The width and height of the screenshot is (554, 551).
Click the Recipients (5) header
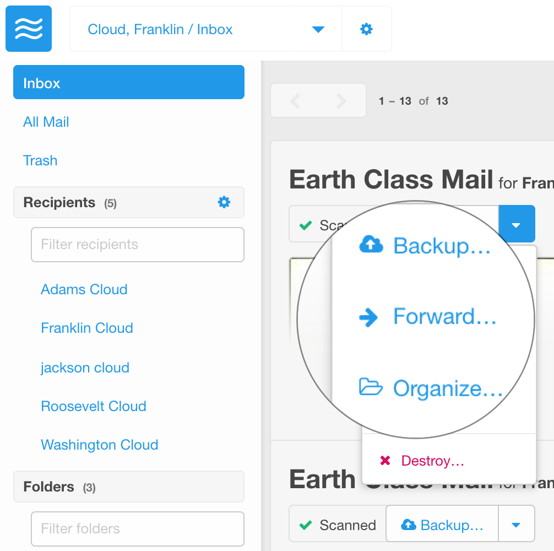(129, 203)
